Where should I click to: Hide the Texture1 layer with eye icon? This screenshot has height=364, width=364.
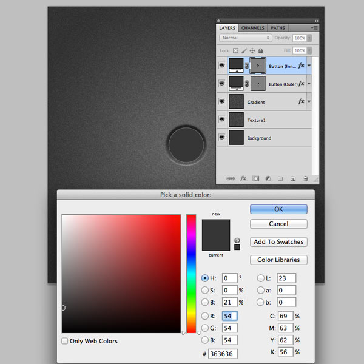pyautogui.click(x=221, y=120)
